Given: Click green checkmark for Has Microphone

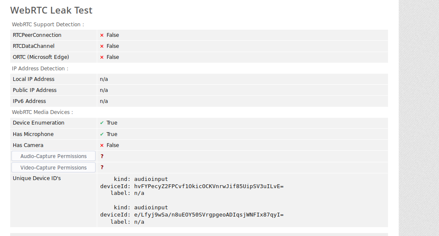Looking at the screenshot, I should 102,134.
